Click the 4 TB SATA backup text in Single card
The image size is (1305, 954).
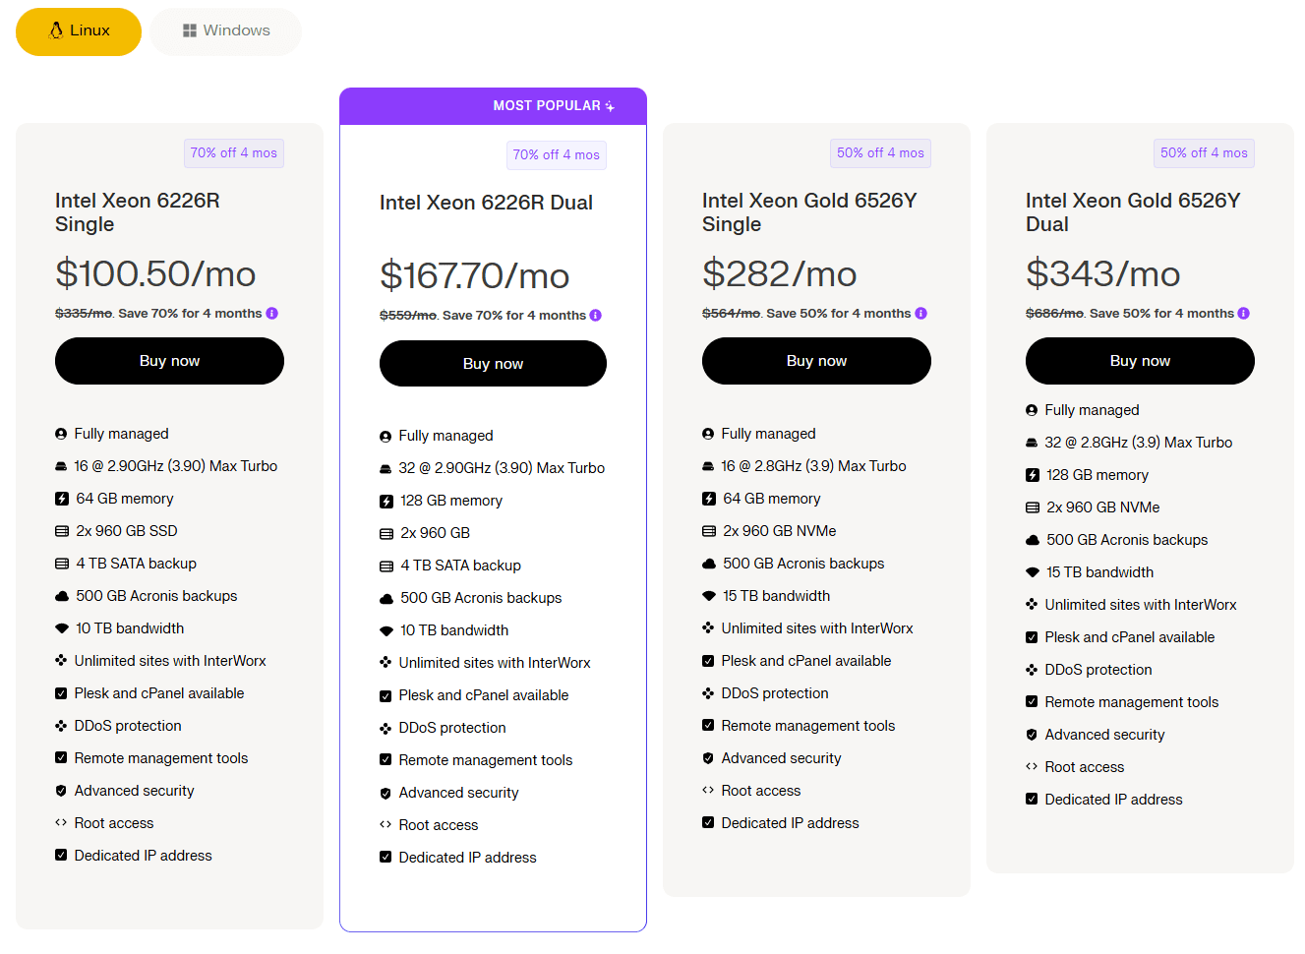pyautogui.click(x=137, y=564)
